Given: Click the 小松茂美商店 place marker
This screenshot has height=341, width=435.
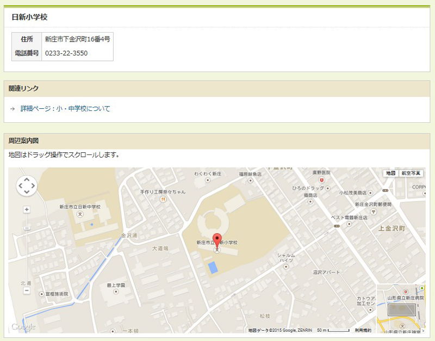Looking at the screenshot, I should click(370, 193).
